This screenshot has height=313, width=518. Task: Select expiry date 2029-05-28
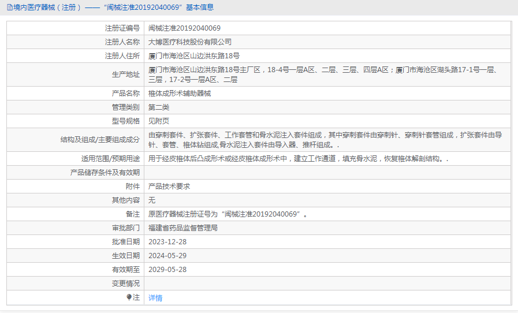point(167,270)
